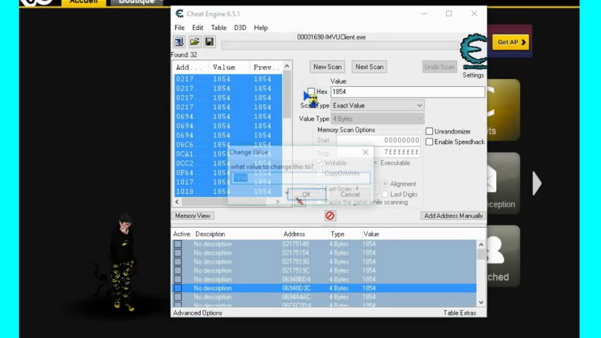The image size is (601, 338).
Task: Click the New Scan button
Action: (x=328, y=67)
